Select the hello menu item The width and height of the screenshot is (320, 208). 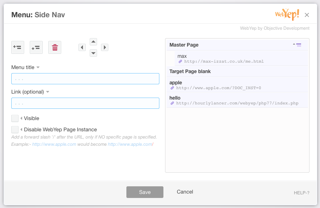coord(237,100)
